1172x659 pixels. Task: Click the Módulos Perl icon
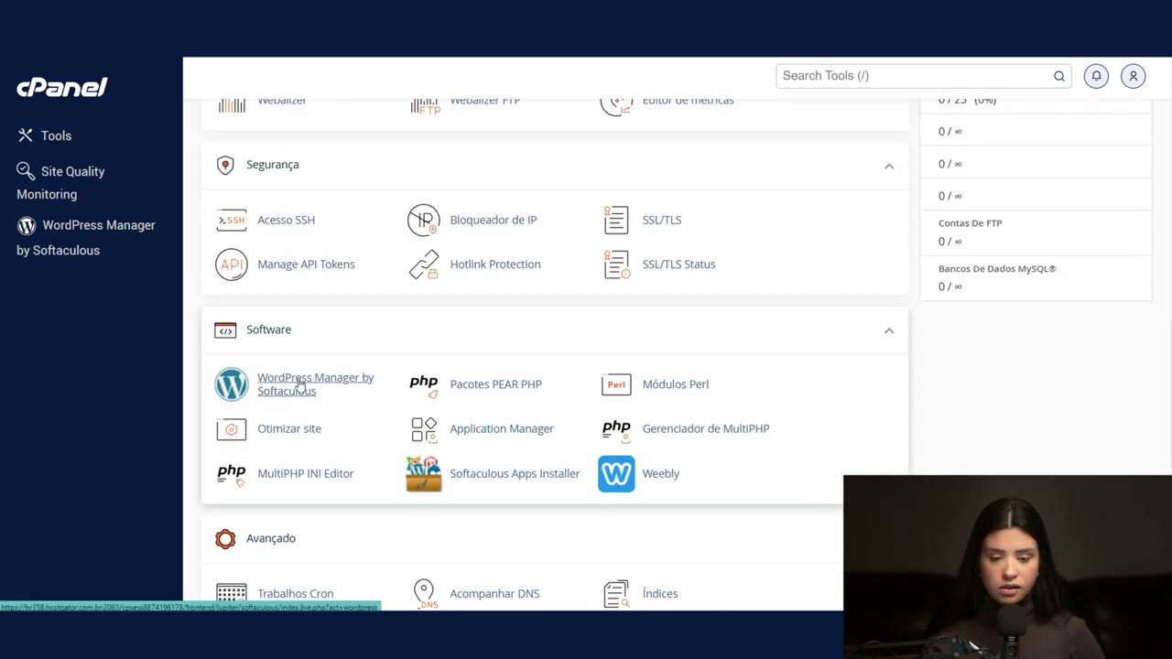coord(616,384)
